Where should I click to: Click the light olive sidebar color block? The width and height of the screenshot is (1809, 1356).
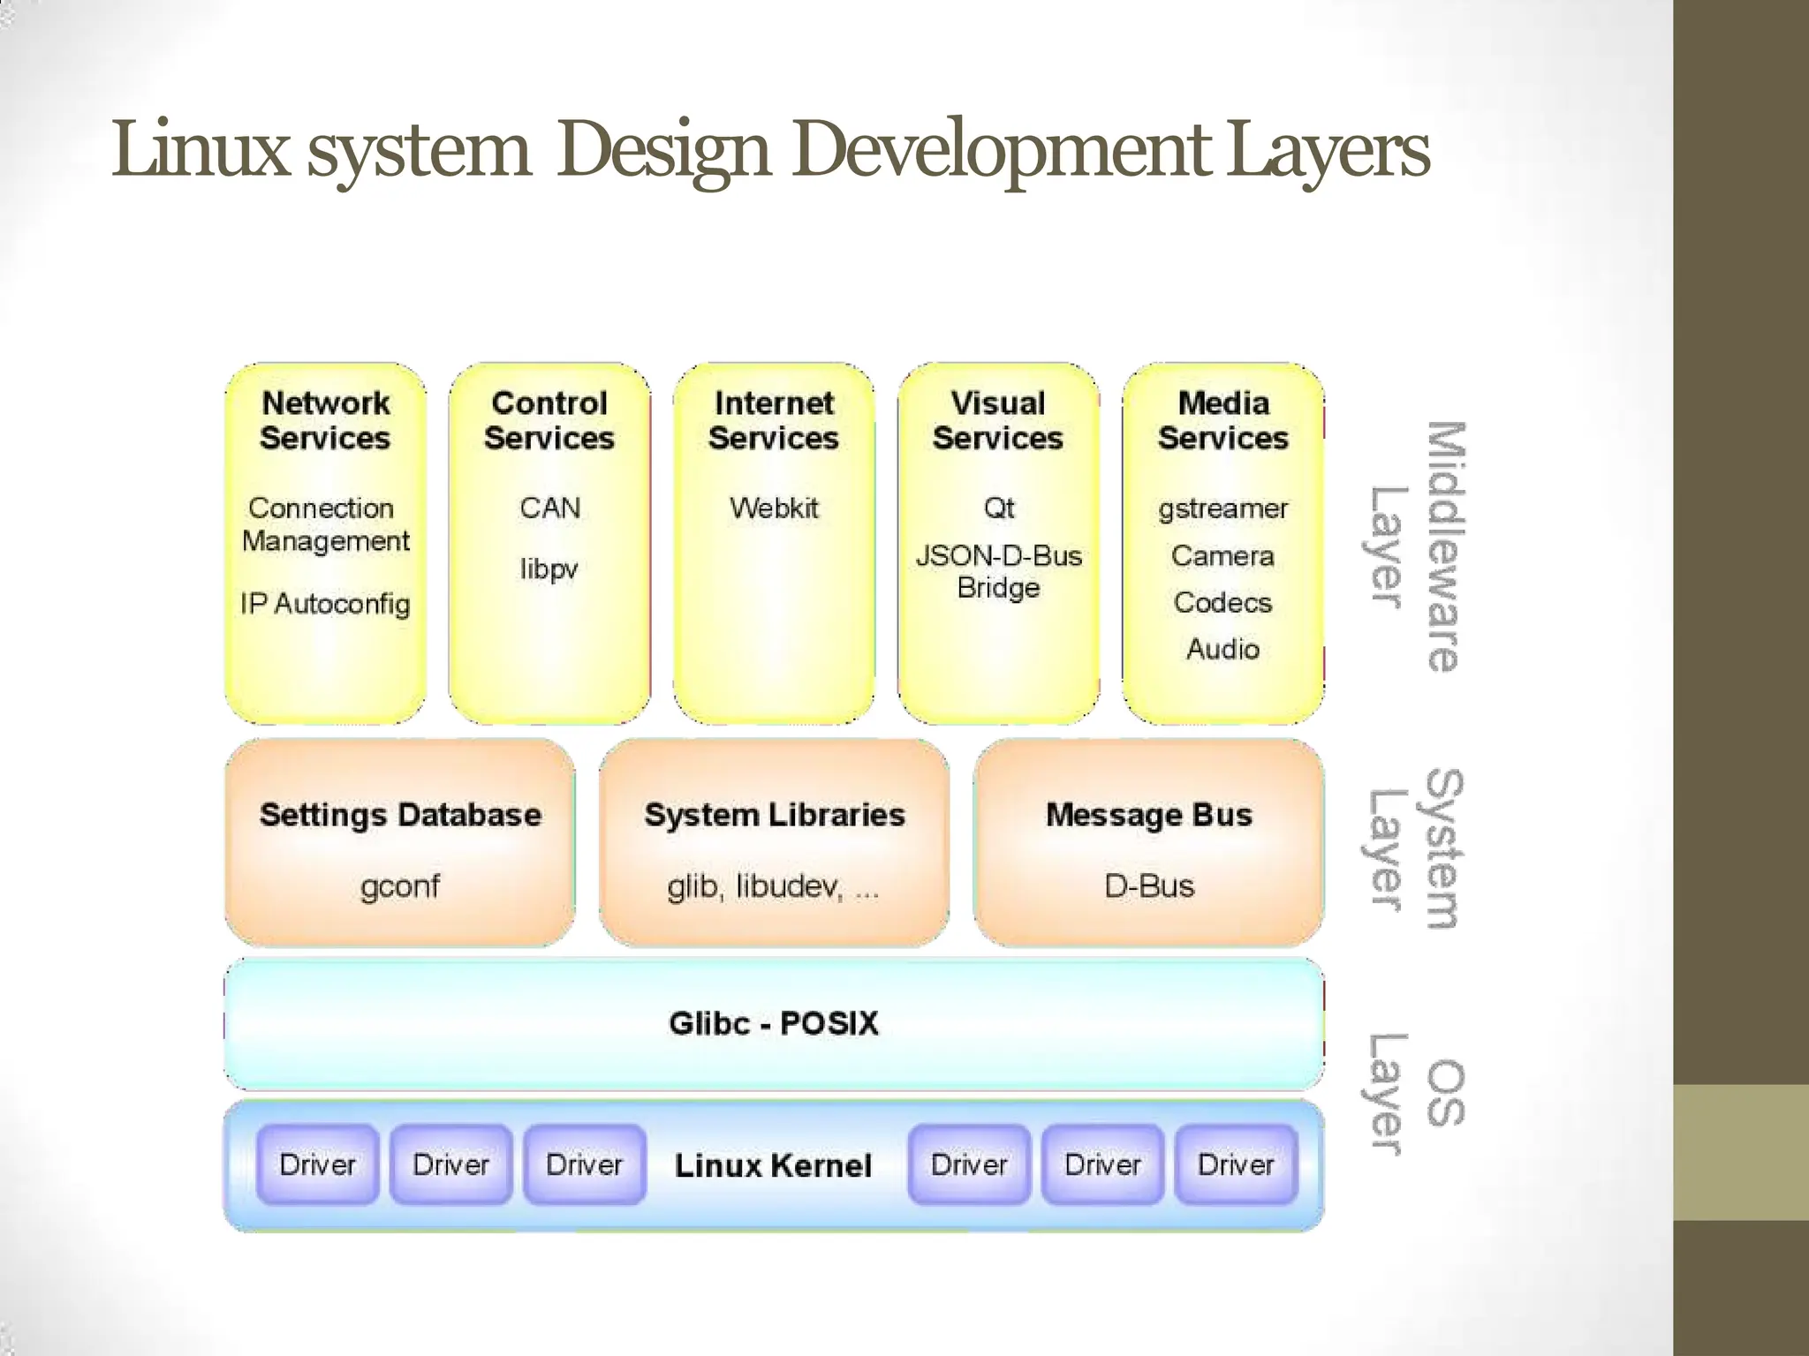click(x=1741, y=1152)
